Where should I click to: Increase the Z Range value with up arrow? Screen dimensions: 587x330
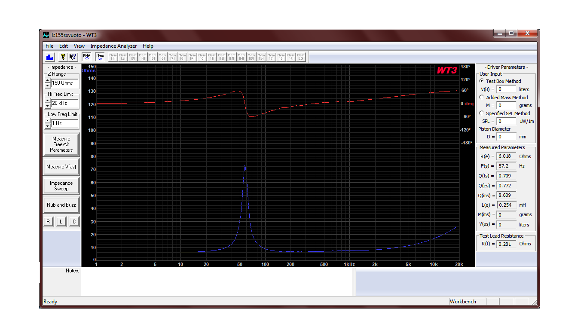(x=47, y=81)
